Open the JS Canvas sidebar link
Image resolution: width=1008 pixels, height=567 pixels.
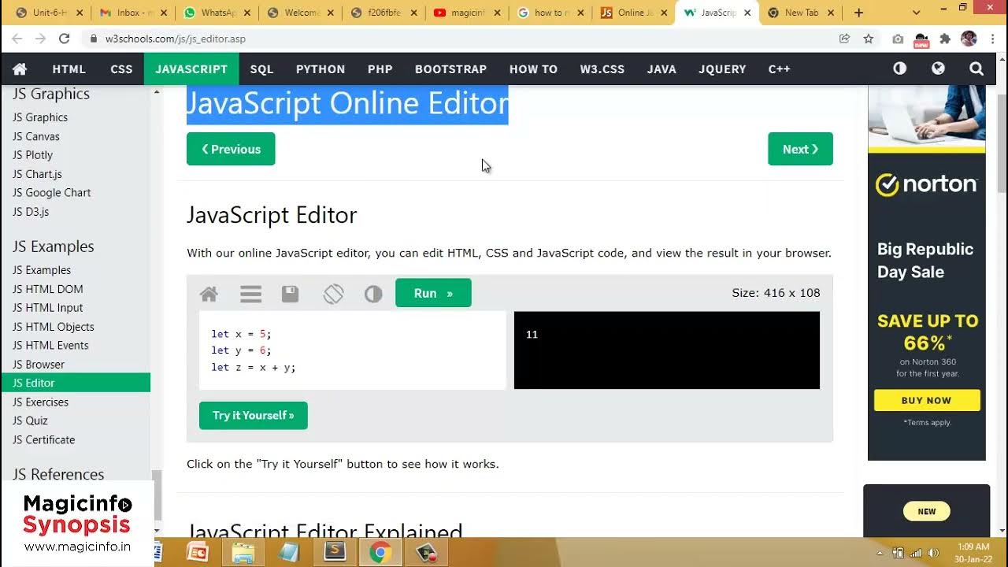36,136
